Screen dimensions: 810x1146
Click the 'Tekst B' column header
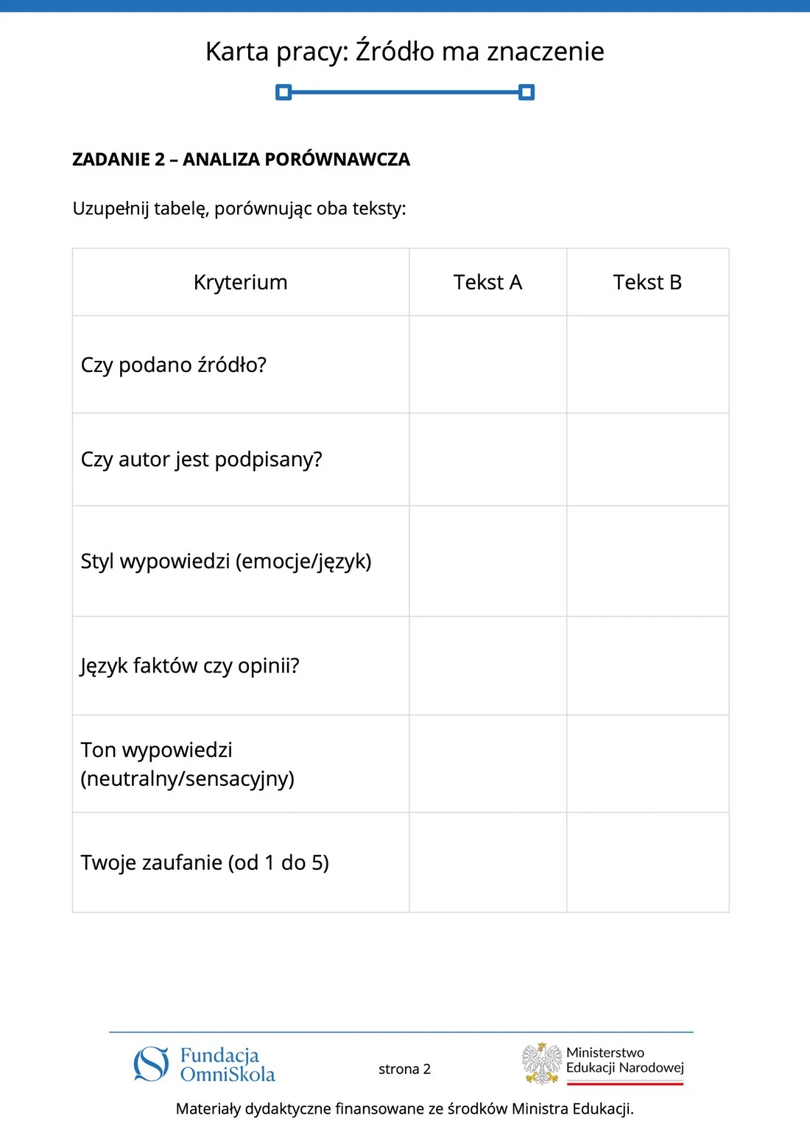pos(648,282)
